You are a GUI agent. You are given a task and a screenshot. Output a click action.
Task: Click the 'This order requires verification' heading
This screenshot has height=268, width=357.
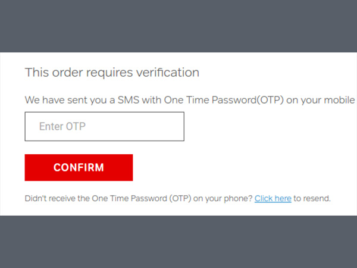pos(112,73)
